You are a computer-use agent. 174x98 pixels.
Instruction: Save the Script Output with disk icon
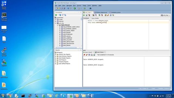coord(89,55)
